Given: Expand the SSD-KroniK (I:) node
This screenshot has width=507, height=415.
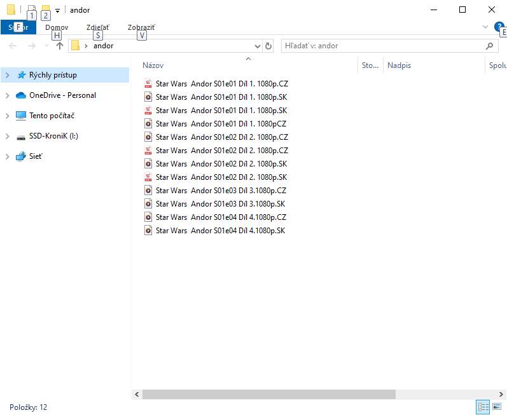Looking at the screenshot, I should [8, 136].
